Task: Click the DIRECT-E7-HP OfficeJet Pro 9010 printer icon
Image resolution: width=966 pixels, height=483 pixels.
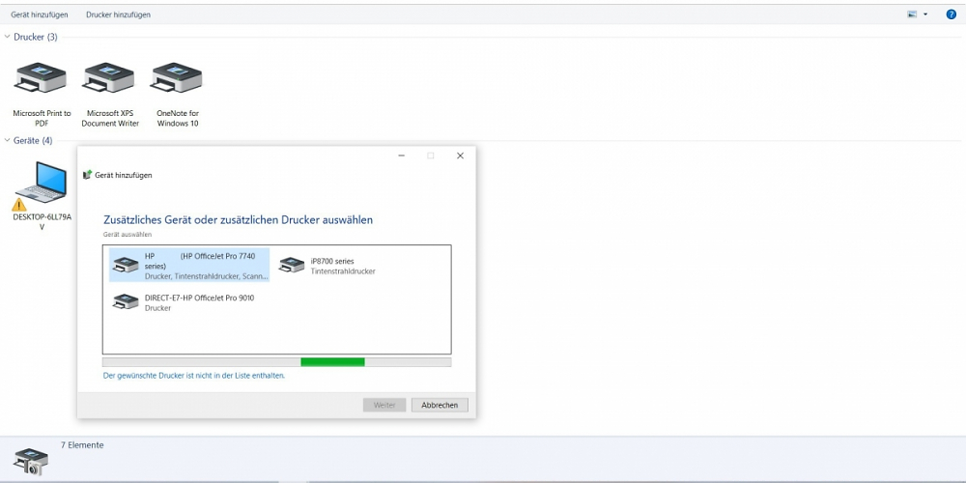Action: (127, 301)
